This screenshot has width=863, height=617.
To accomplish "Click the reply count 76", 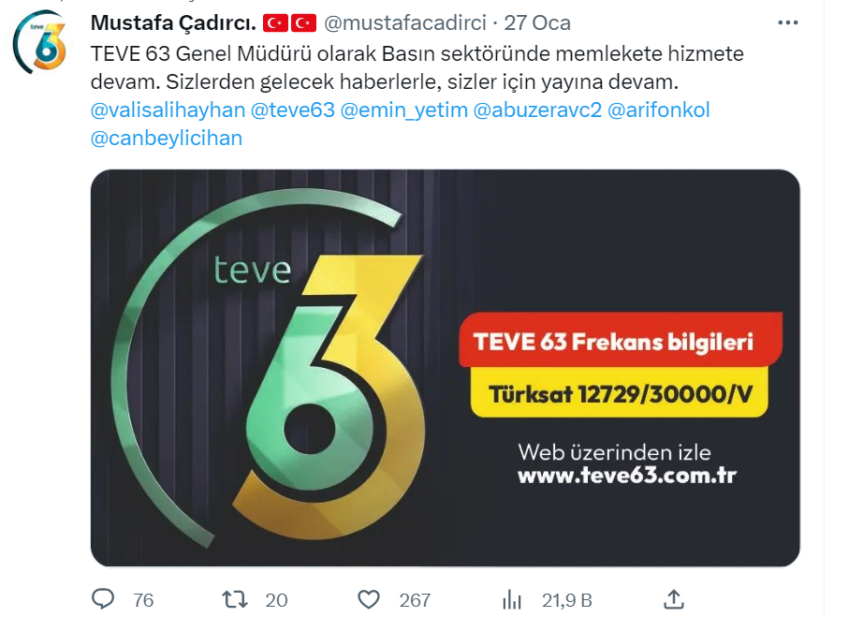I will (x=143, y=600).
